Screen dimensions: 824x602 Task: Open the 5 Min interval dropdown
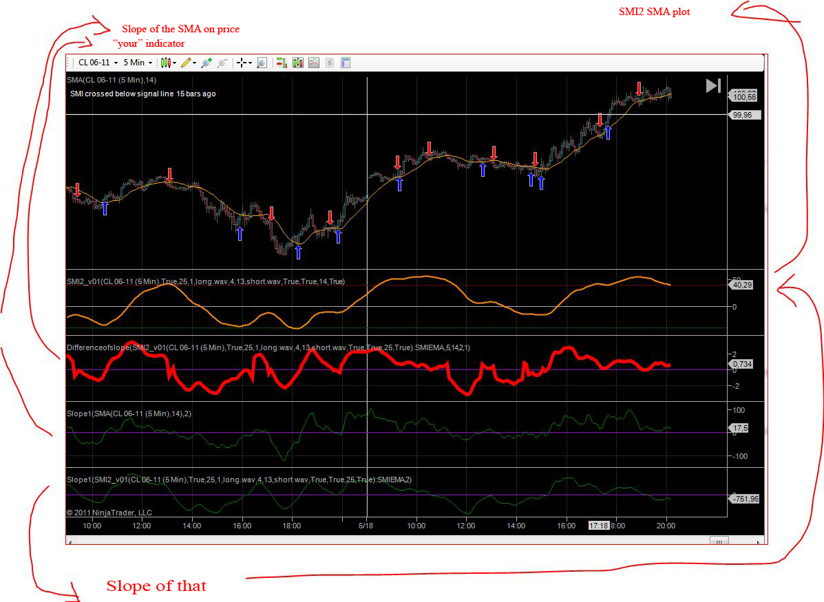tap(138, 63)
